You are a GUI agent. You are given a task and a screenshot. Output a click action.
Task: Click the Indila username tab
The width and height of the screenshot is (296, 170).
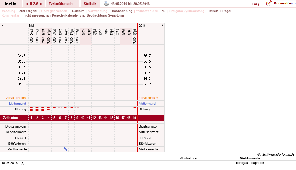(x=11, y=4)
